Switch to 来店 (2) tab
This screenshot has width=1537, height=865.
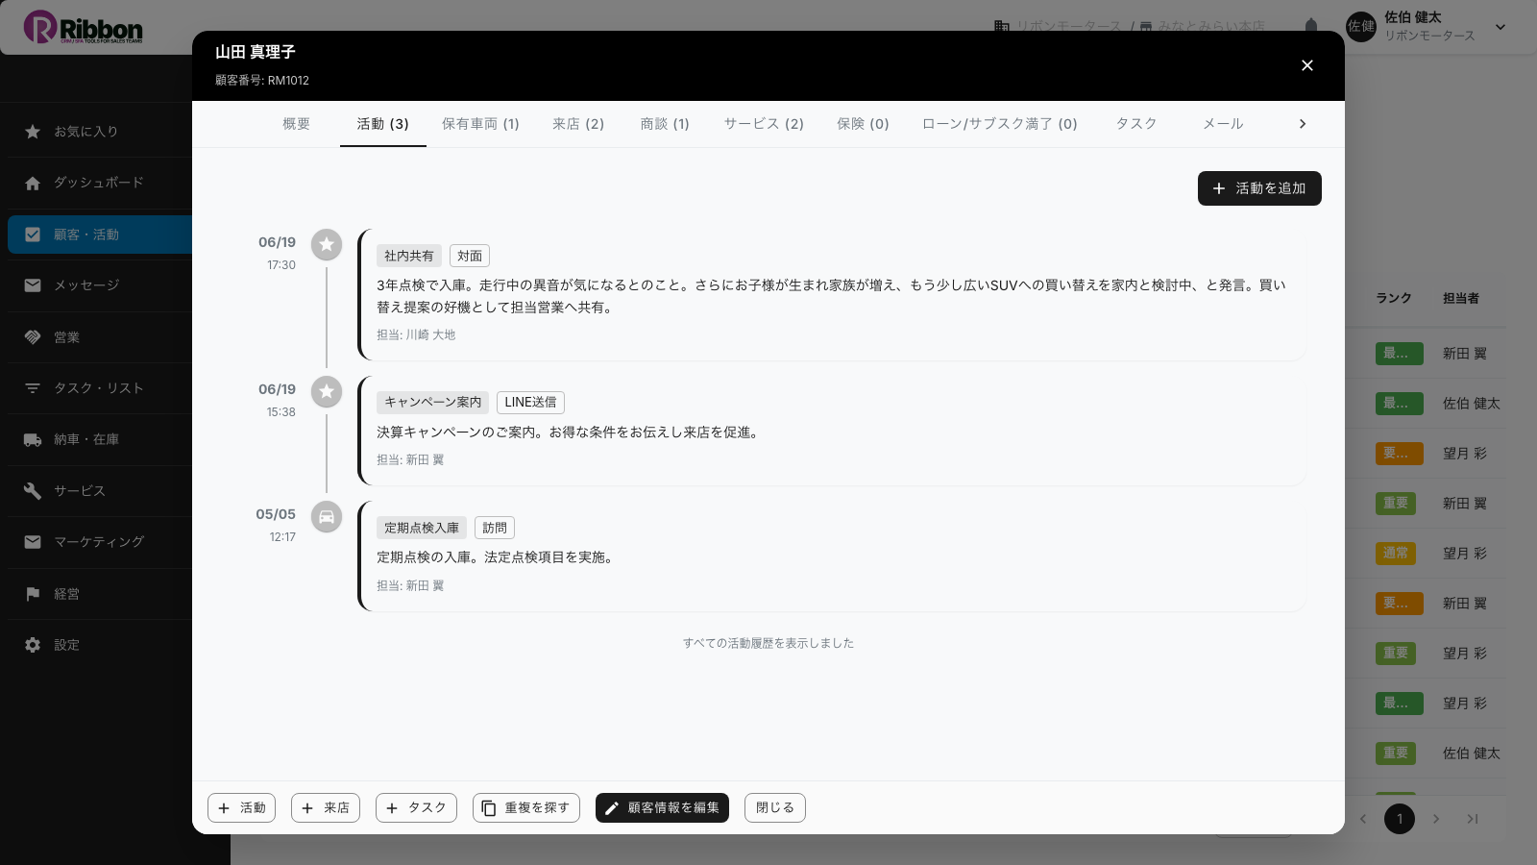click(578, 124)
